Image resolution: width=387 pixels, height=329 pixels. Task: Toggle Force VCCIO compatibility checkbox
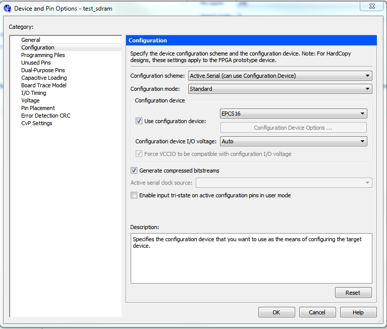[x=139, y=154]
